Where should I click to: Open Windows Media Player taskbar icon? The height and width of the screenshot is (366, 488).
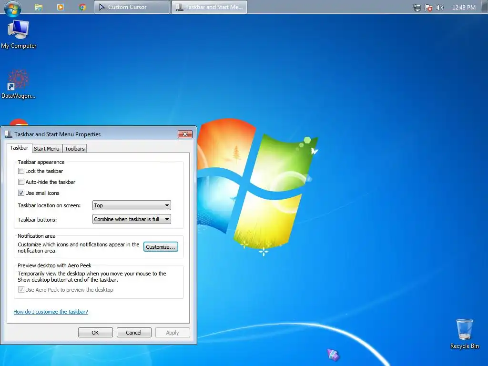(61, 7)
